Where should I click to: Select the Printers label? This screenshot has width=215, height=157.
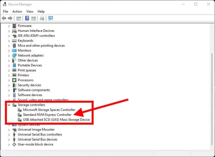click(x=23, y=75)
